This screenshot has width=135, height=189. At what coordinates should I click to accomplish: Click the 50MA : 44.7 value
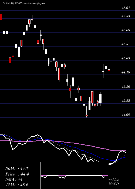pyautogui.click(x=17, y=169)
